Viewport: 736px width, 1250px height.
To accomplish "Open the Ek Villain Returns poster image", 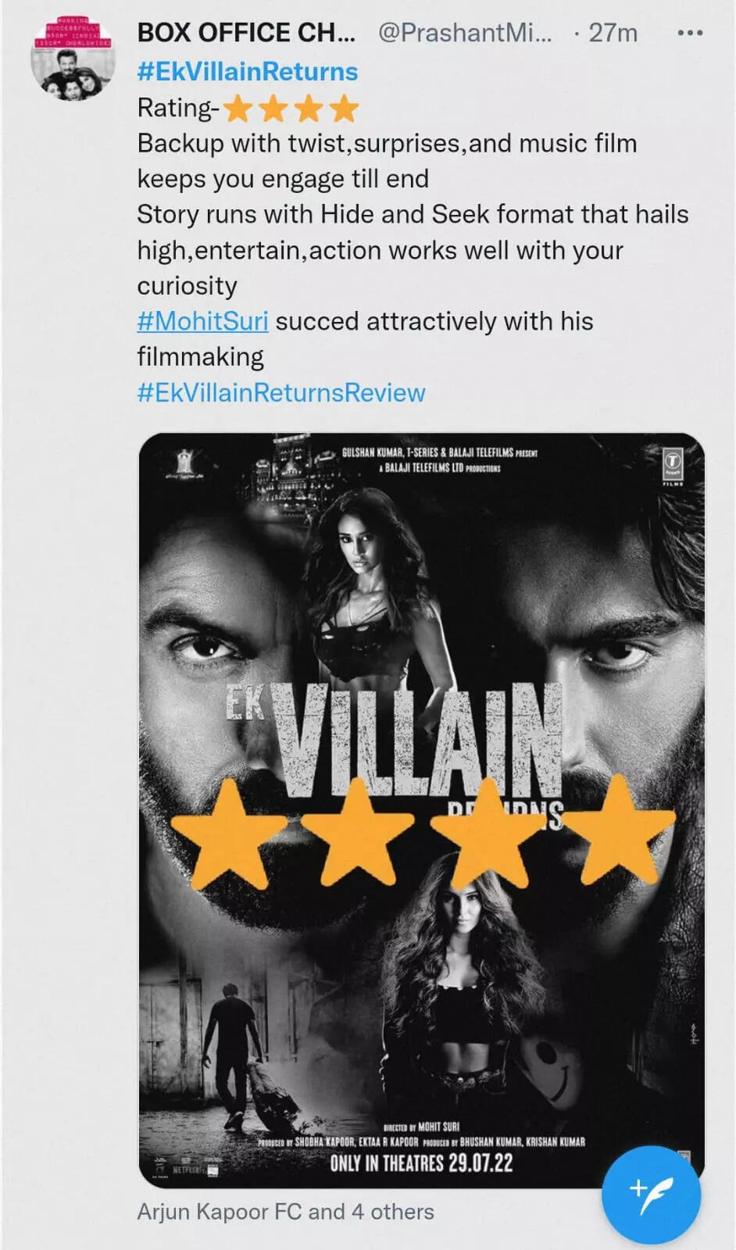I will coord(422,810).
